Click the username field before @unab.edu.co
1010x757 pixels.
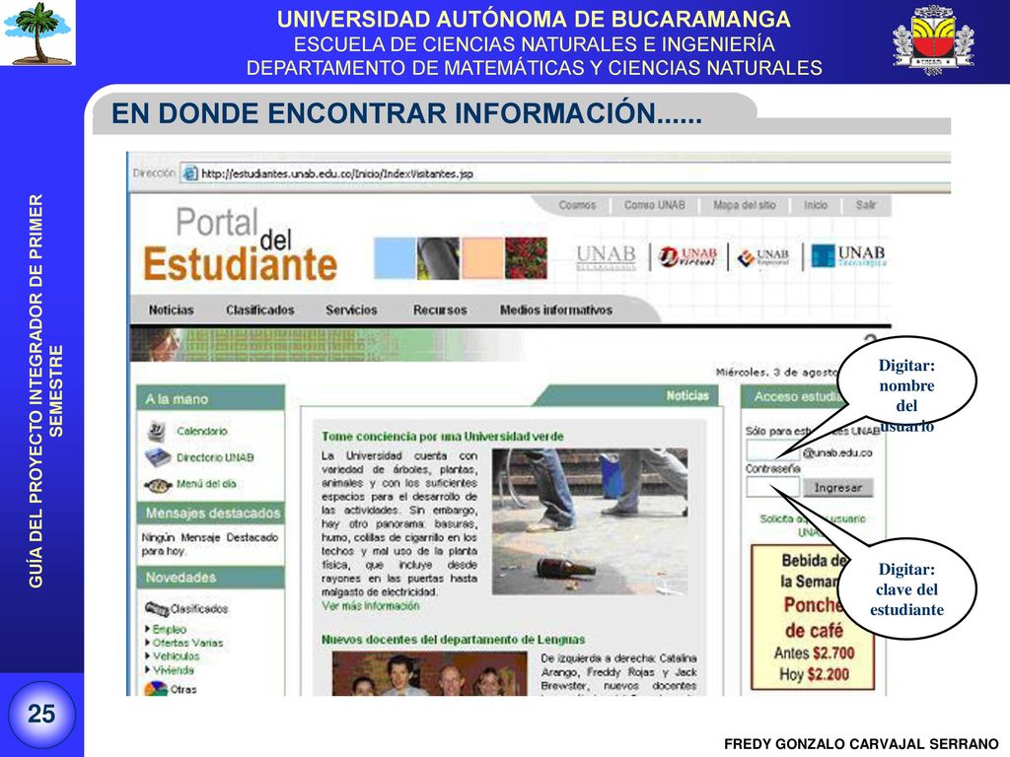[773, 450]
